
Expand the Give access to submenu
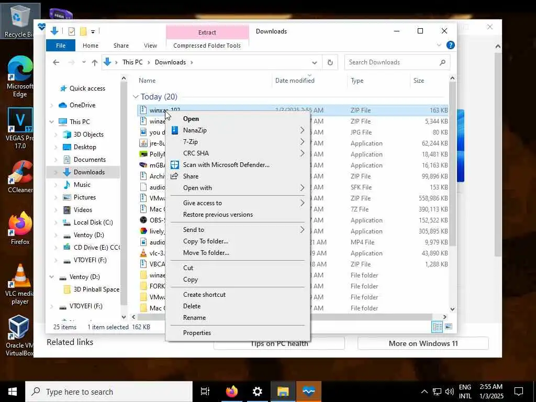302,203
